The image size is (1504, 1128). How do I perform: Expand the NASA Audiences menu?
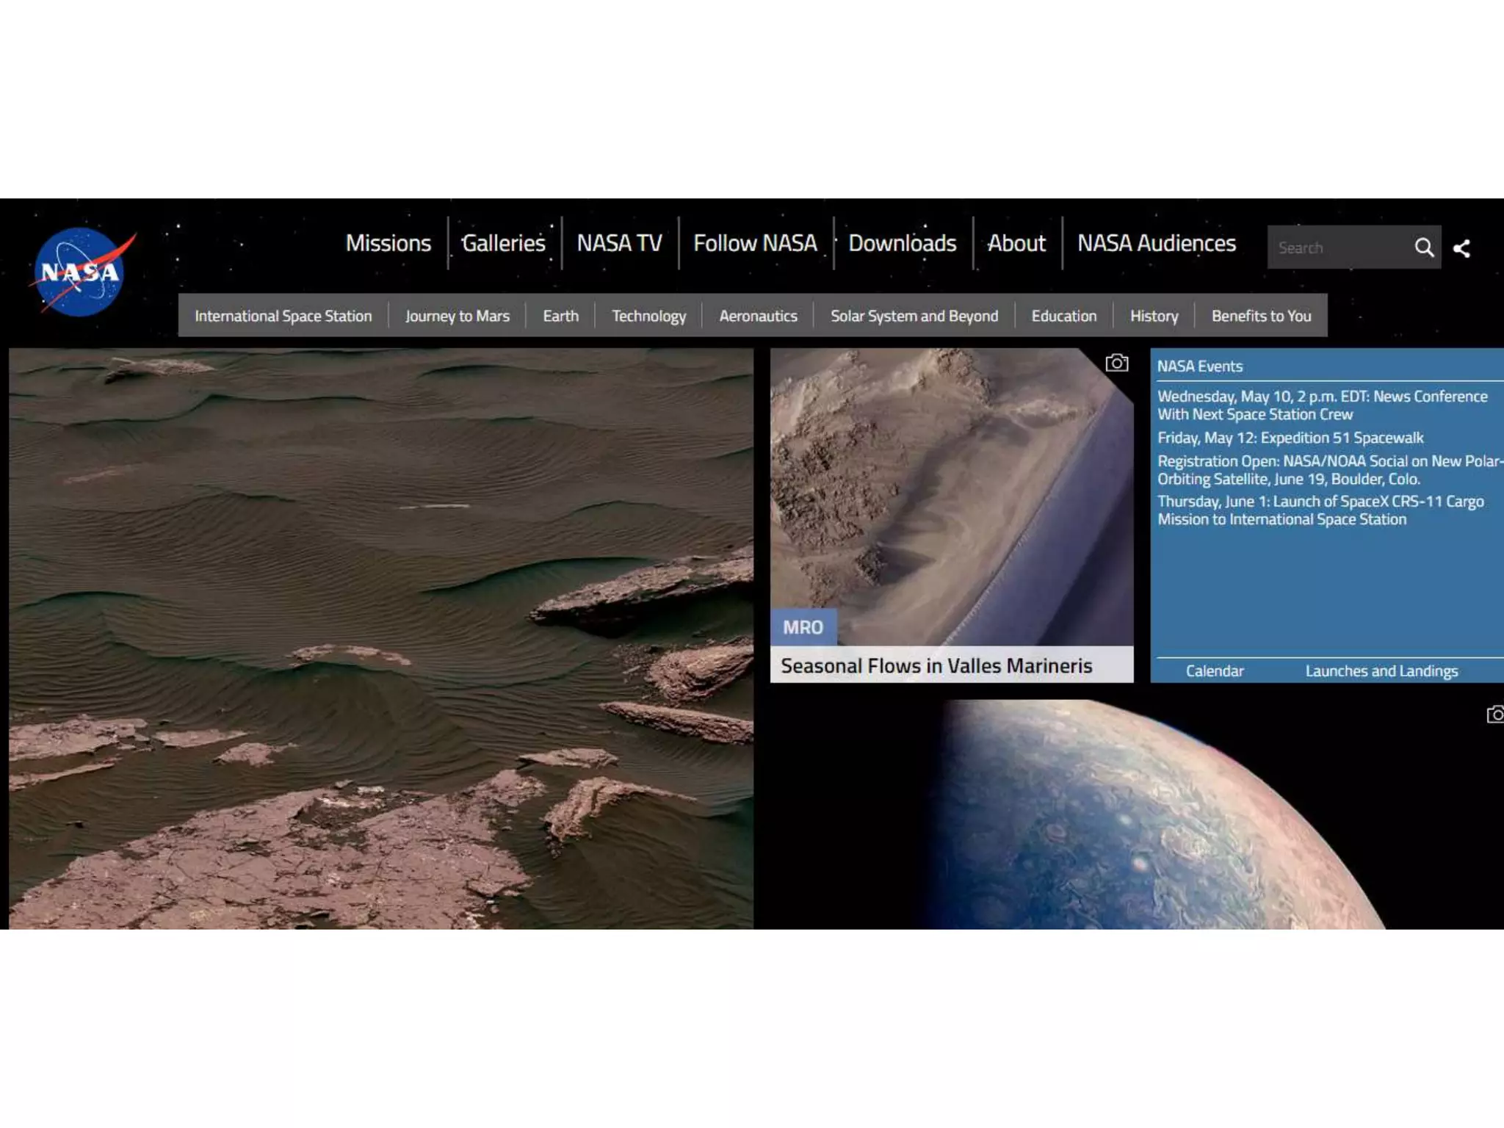point(1156,243)
